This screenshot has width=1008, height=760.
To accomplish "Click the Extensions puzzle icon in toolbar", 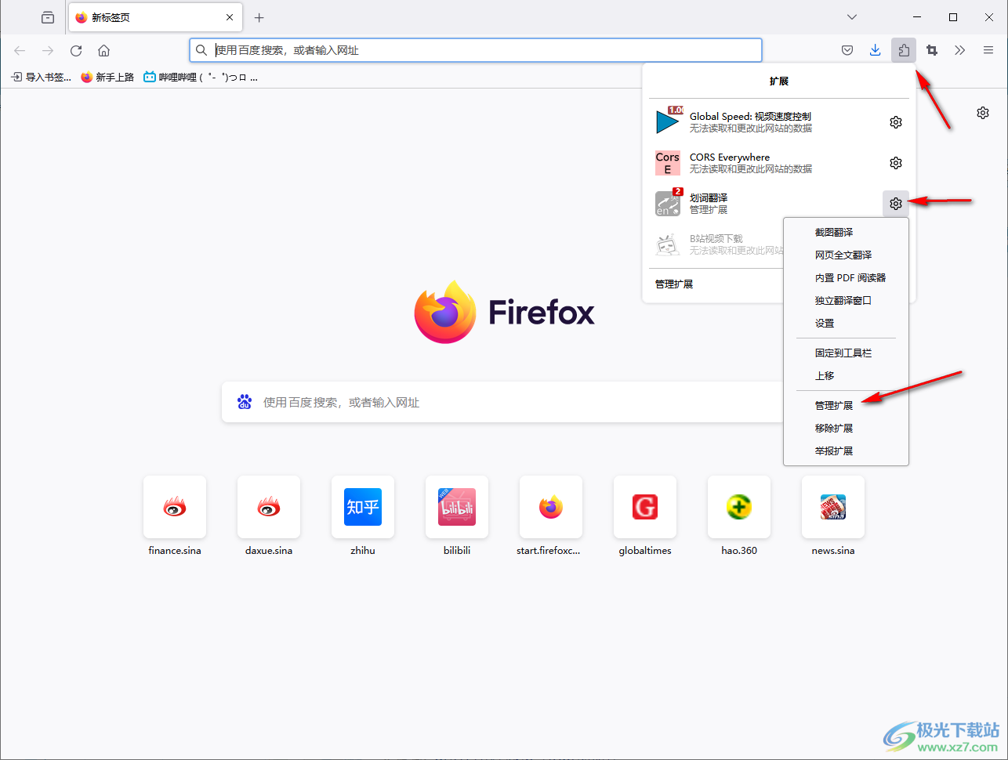I will tap(904, 50).
